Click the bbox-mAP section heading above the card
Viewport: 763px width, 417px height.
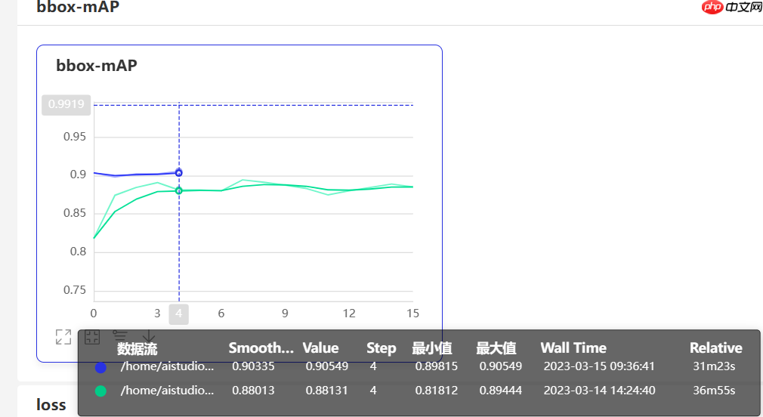(78, 7)
